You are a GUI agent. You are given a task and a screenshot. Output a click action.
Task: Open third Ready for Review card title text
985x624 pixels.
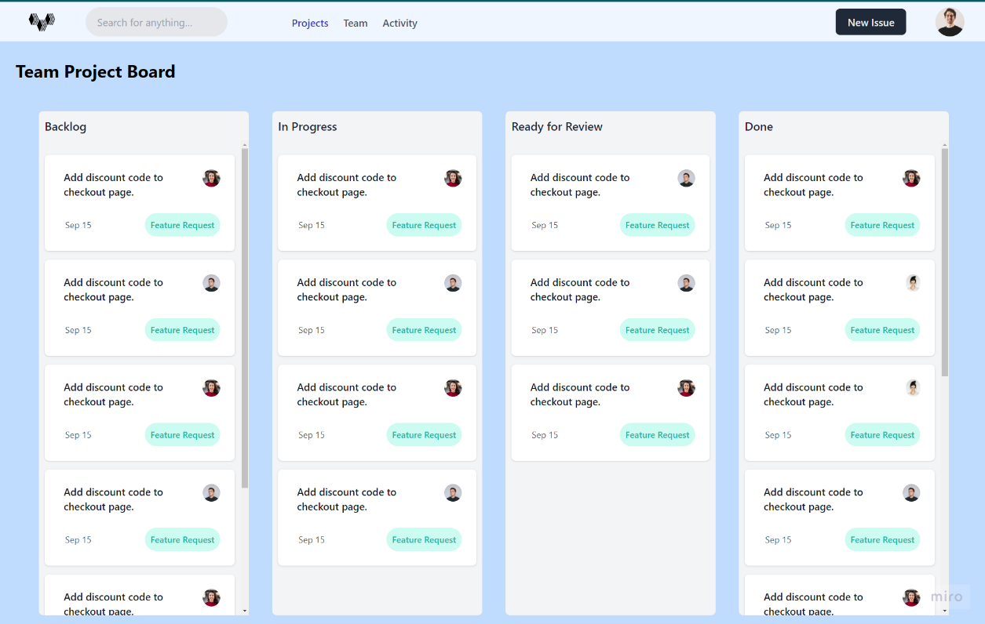580,395
